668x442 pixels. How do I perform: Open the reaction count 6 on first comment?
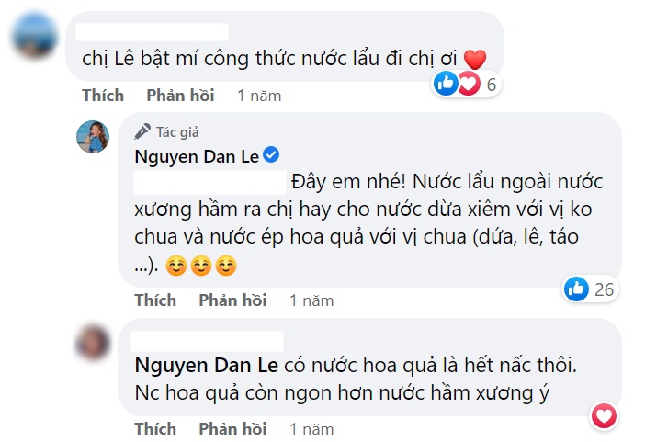point(492,85)
